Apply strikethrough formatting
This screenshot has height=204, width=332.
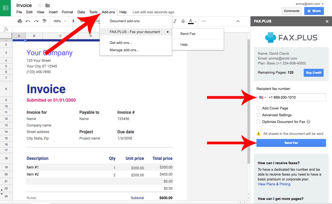coord(183,21)
